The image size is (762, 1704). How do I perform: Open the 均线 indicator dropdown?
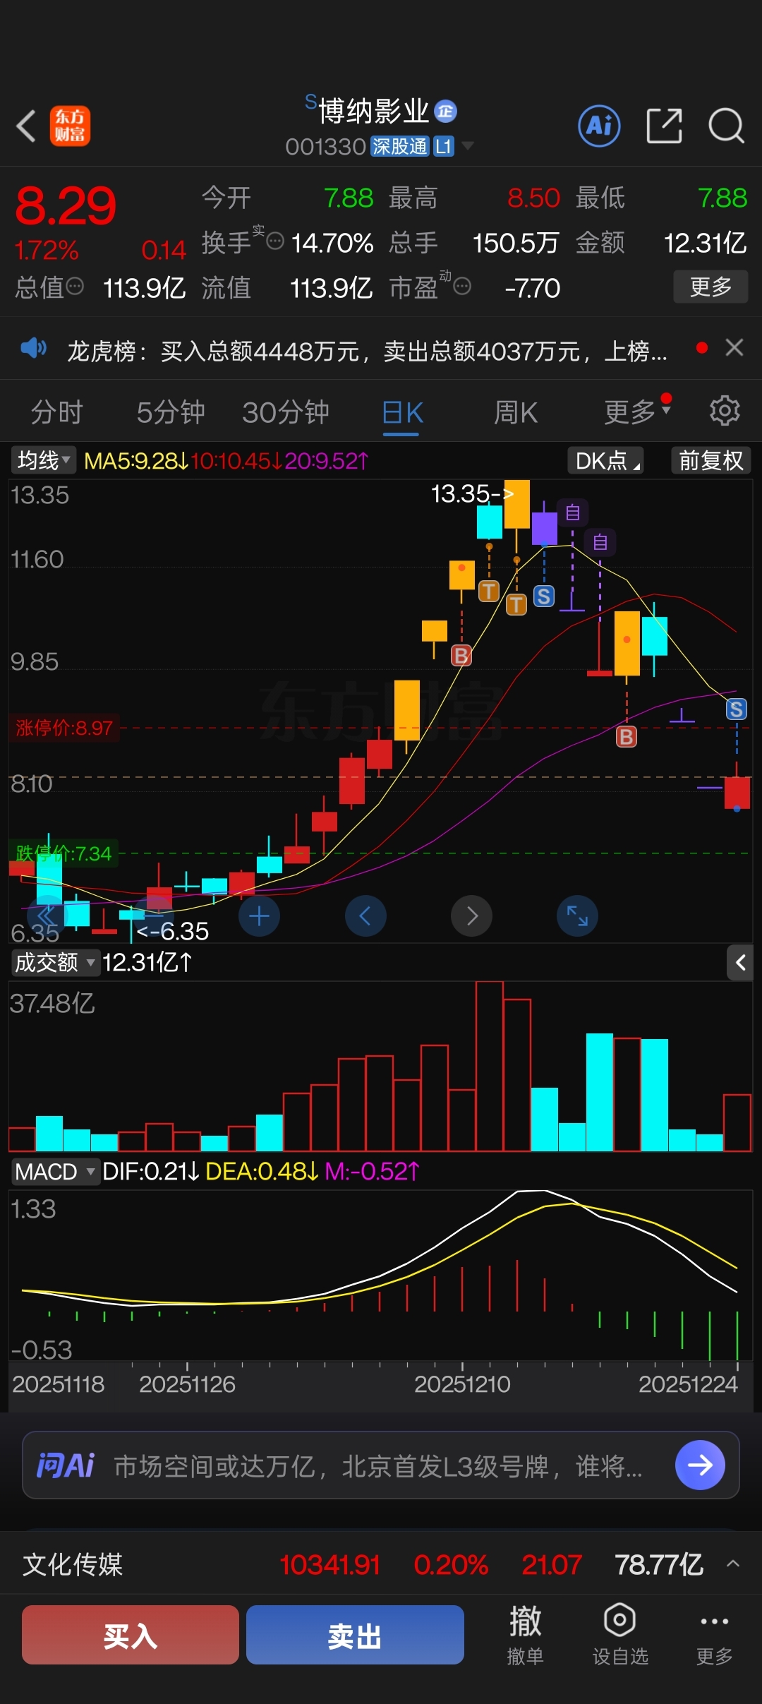click(44, 461)
